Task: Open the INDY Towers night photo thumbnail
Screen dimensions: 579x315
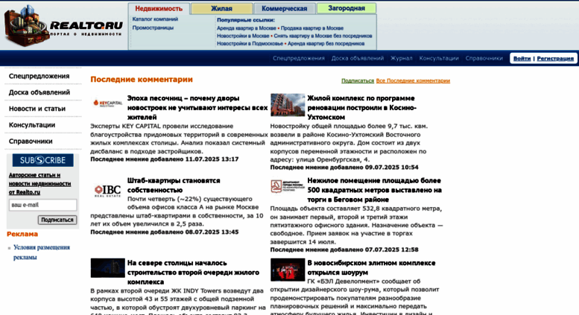Action: (x=107, y=268)
